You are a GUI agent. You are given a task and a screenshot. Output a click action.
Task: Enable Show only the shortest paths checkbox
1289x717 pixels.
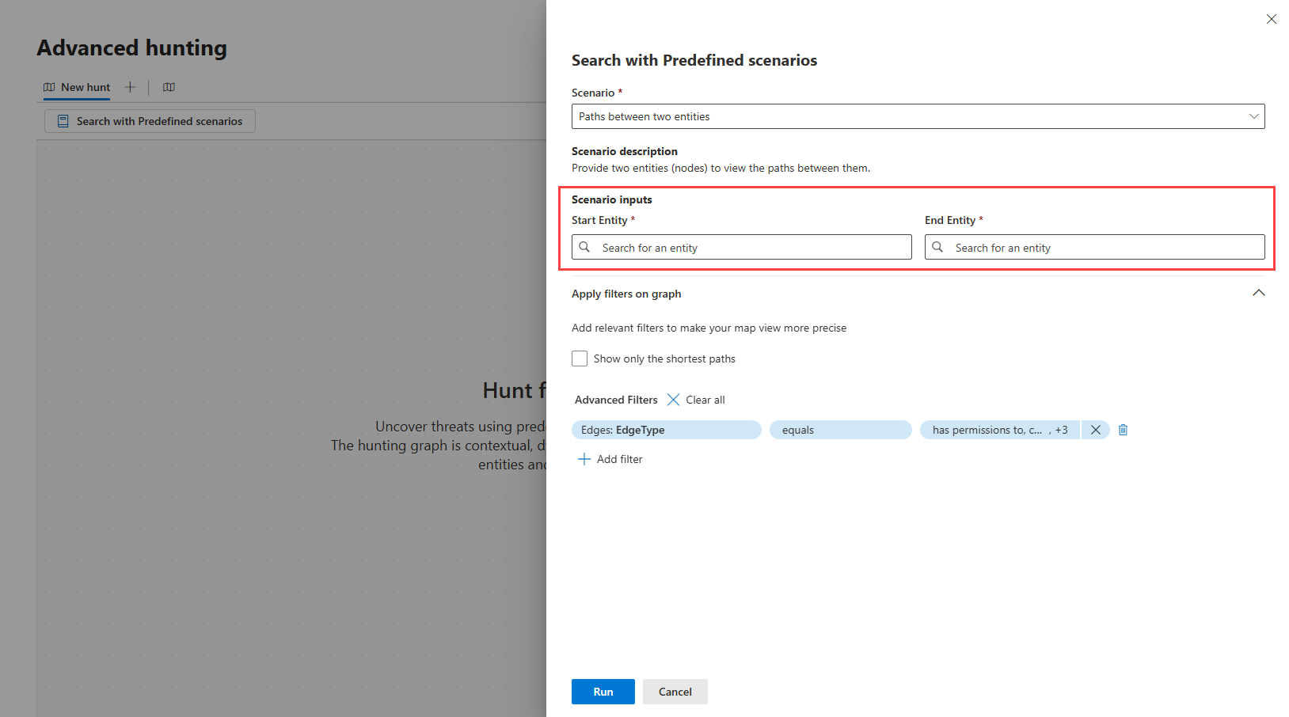point(580,358)
